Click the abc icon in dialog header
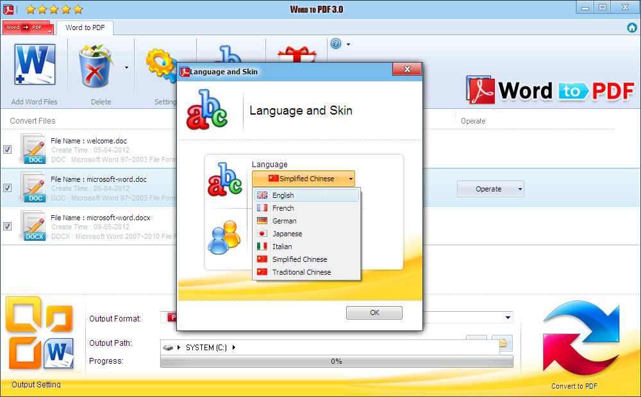The width and height of the screenshot is (641, 397). [x=207, y=110]
